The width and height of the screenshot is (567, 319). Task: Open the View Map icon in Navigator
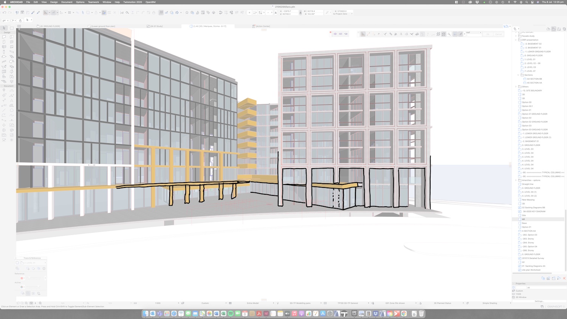point(553,29)
